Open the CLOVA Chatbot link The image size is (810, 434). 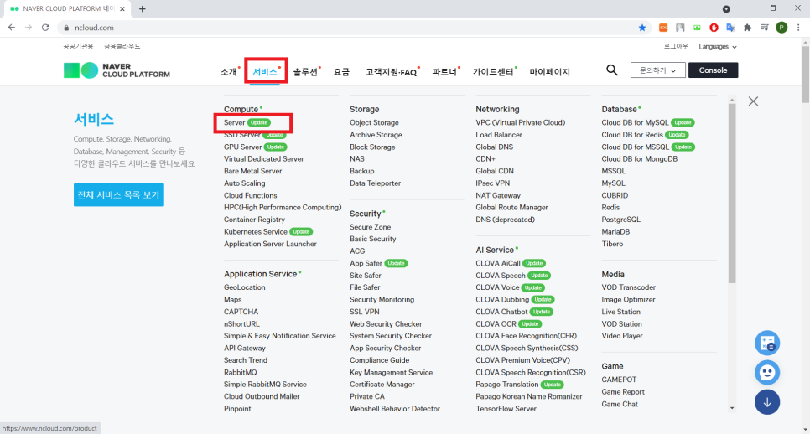pos(501,312)
